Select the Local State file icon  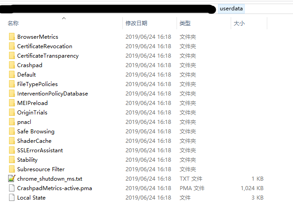click(x=12, y=198)
